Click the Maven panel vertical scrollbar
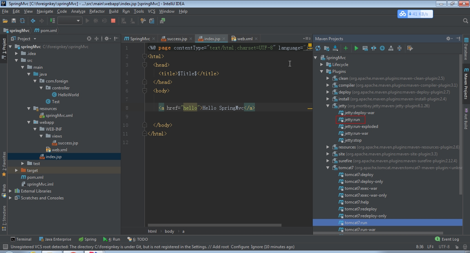 coord(461,124)
